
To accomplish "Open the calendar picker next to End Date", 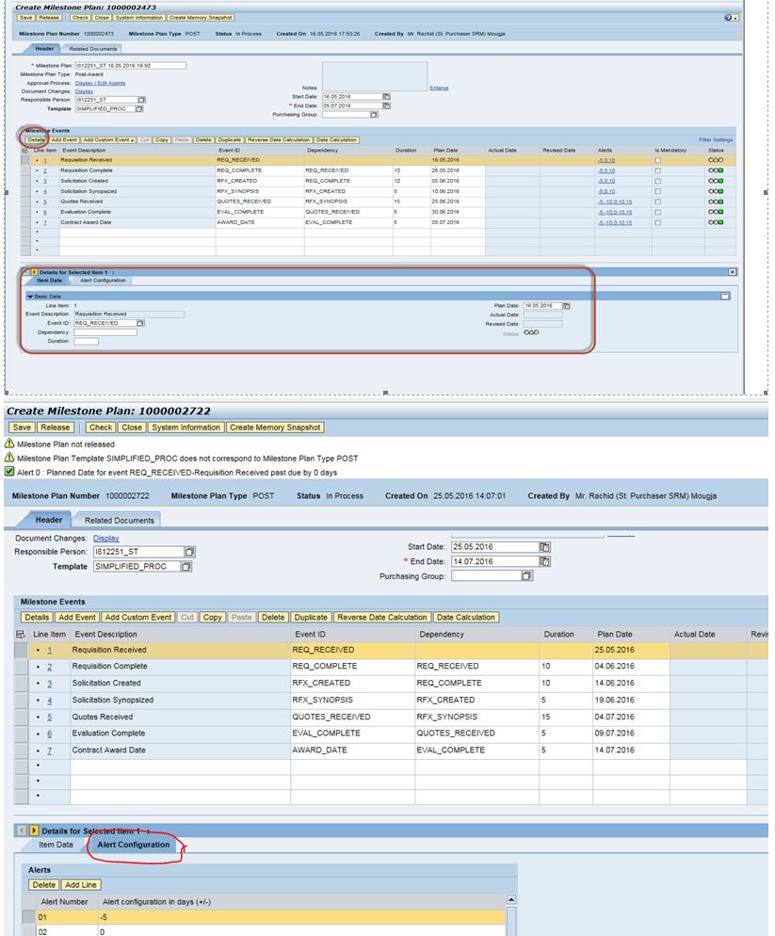I will [x=386, y=106].
